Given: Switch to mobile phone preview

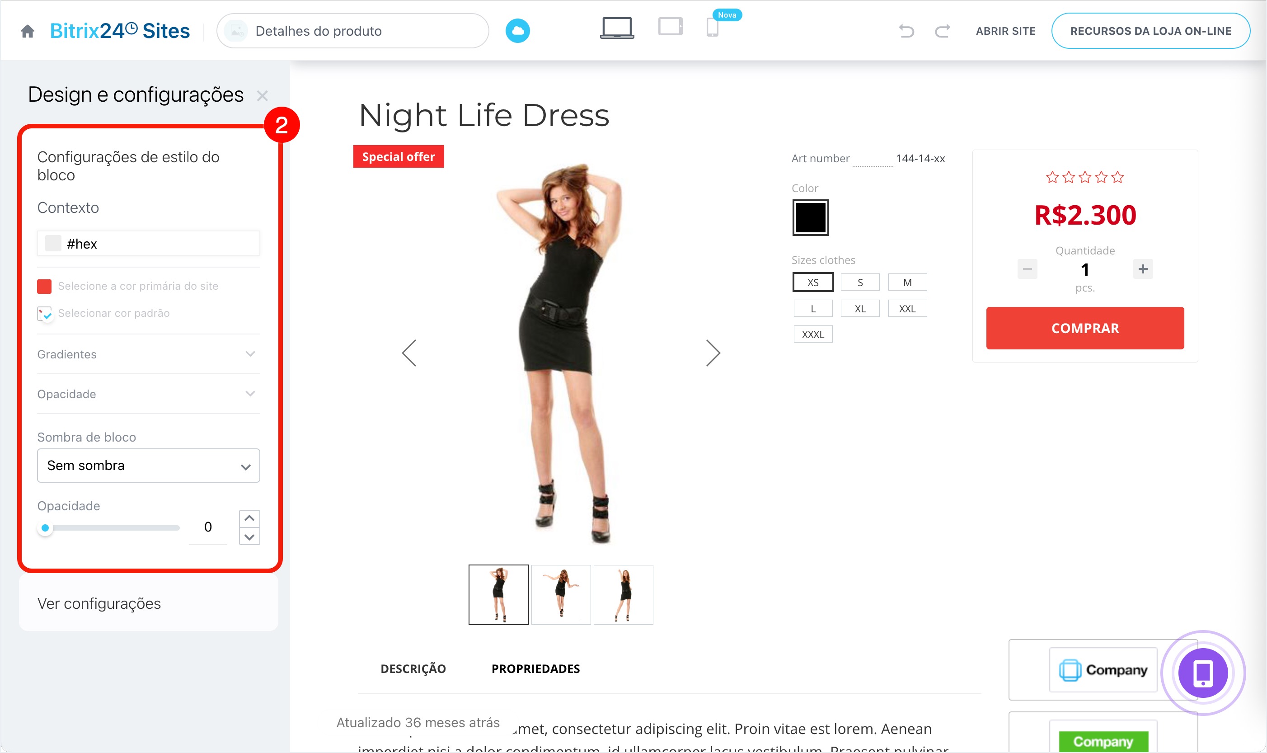Looking at the screenshot, I should pyautogui.click(x=712, y=28).
